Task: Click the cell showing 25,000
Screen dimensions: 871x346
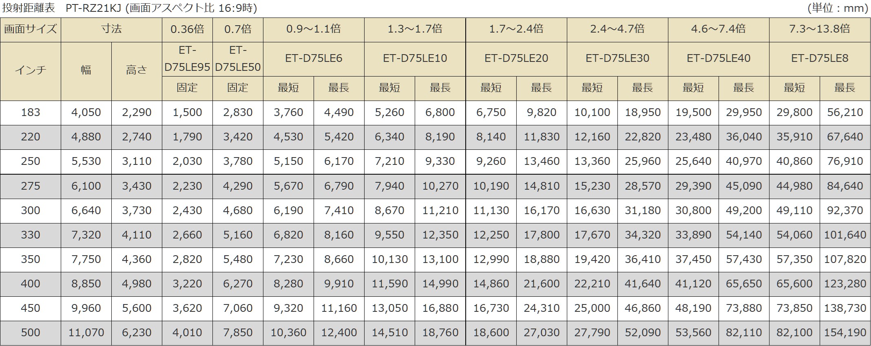Action: 592,309
